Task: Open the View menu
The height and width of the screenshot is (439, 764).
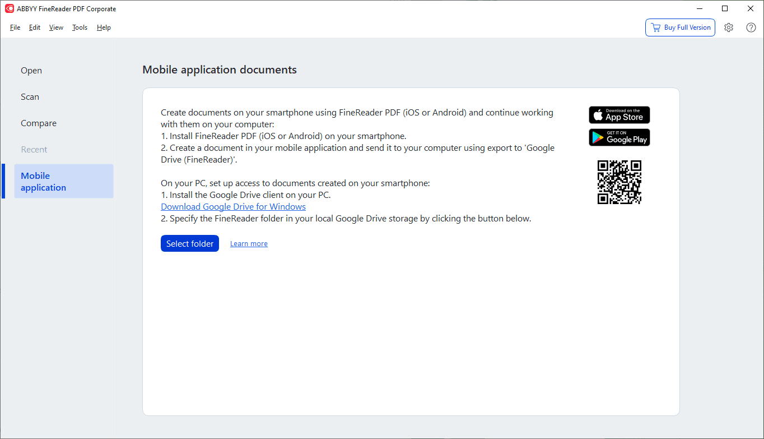Action: click(x=56, y=27)
